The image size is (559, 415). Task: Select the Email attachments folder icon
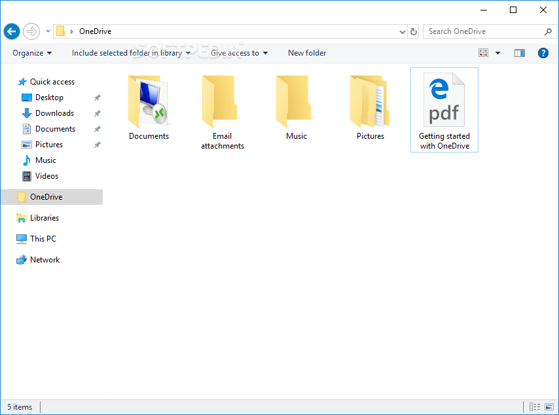click(220, 101)
